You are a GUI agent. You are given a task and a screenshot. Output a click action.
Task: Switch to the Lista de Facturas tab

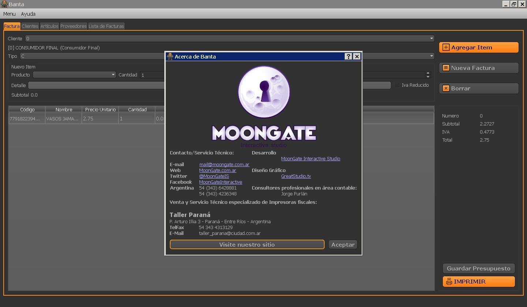(x=106, y=26)
